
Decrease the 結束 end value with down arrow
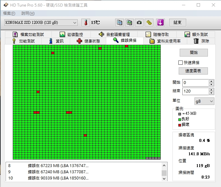pos(211,93)
